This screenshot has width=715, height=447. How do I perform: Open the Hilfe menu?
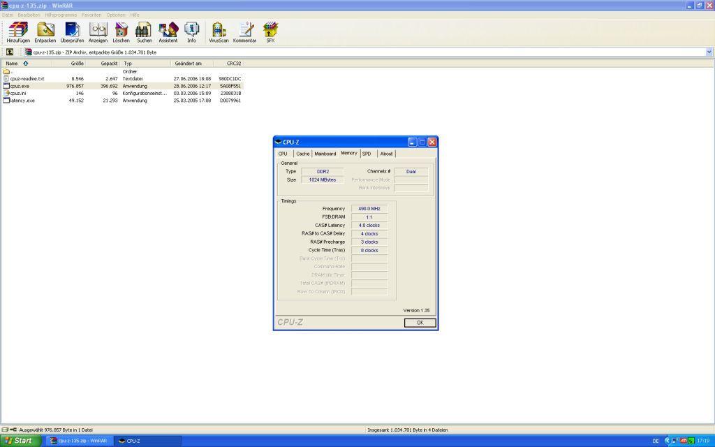coord(135,15)
